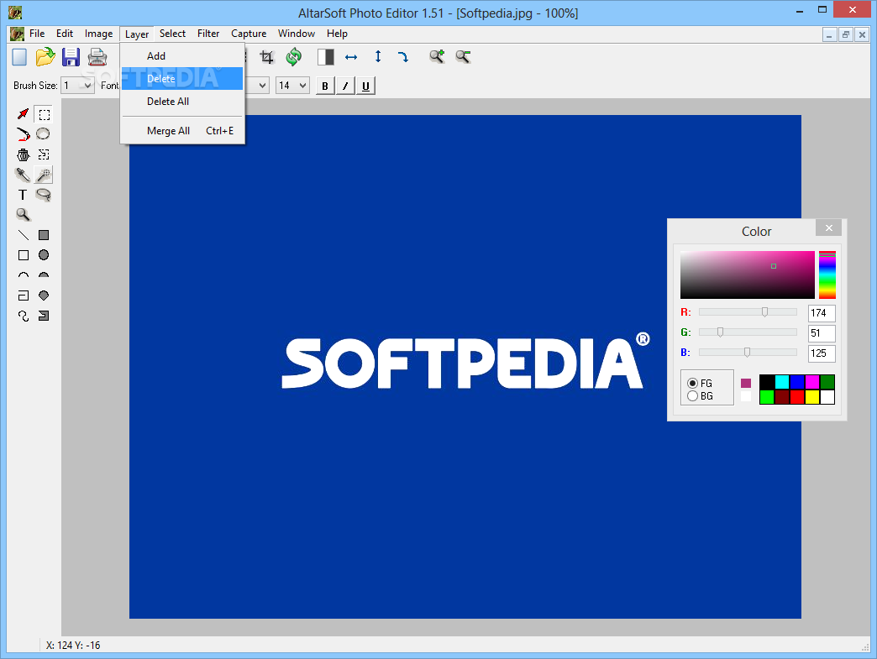Select the eyedropper color picker tool
The width and height of the screenshot is (877, 659).
pos(23,175)
